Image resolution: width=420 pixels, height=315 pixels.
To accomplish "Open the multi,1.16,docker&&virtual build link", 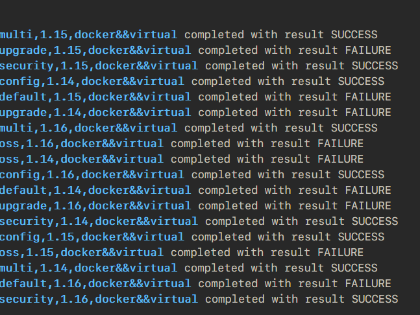I will coord(88,128).
